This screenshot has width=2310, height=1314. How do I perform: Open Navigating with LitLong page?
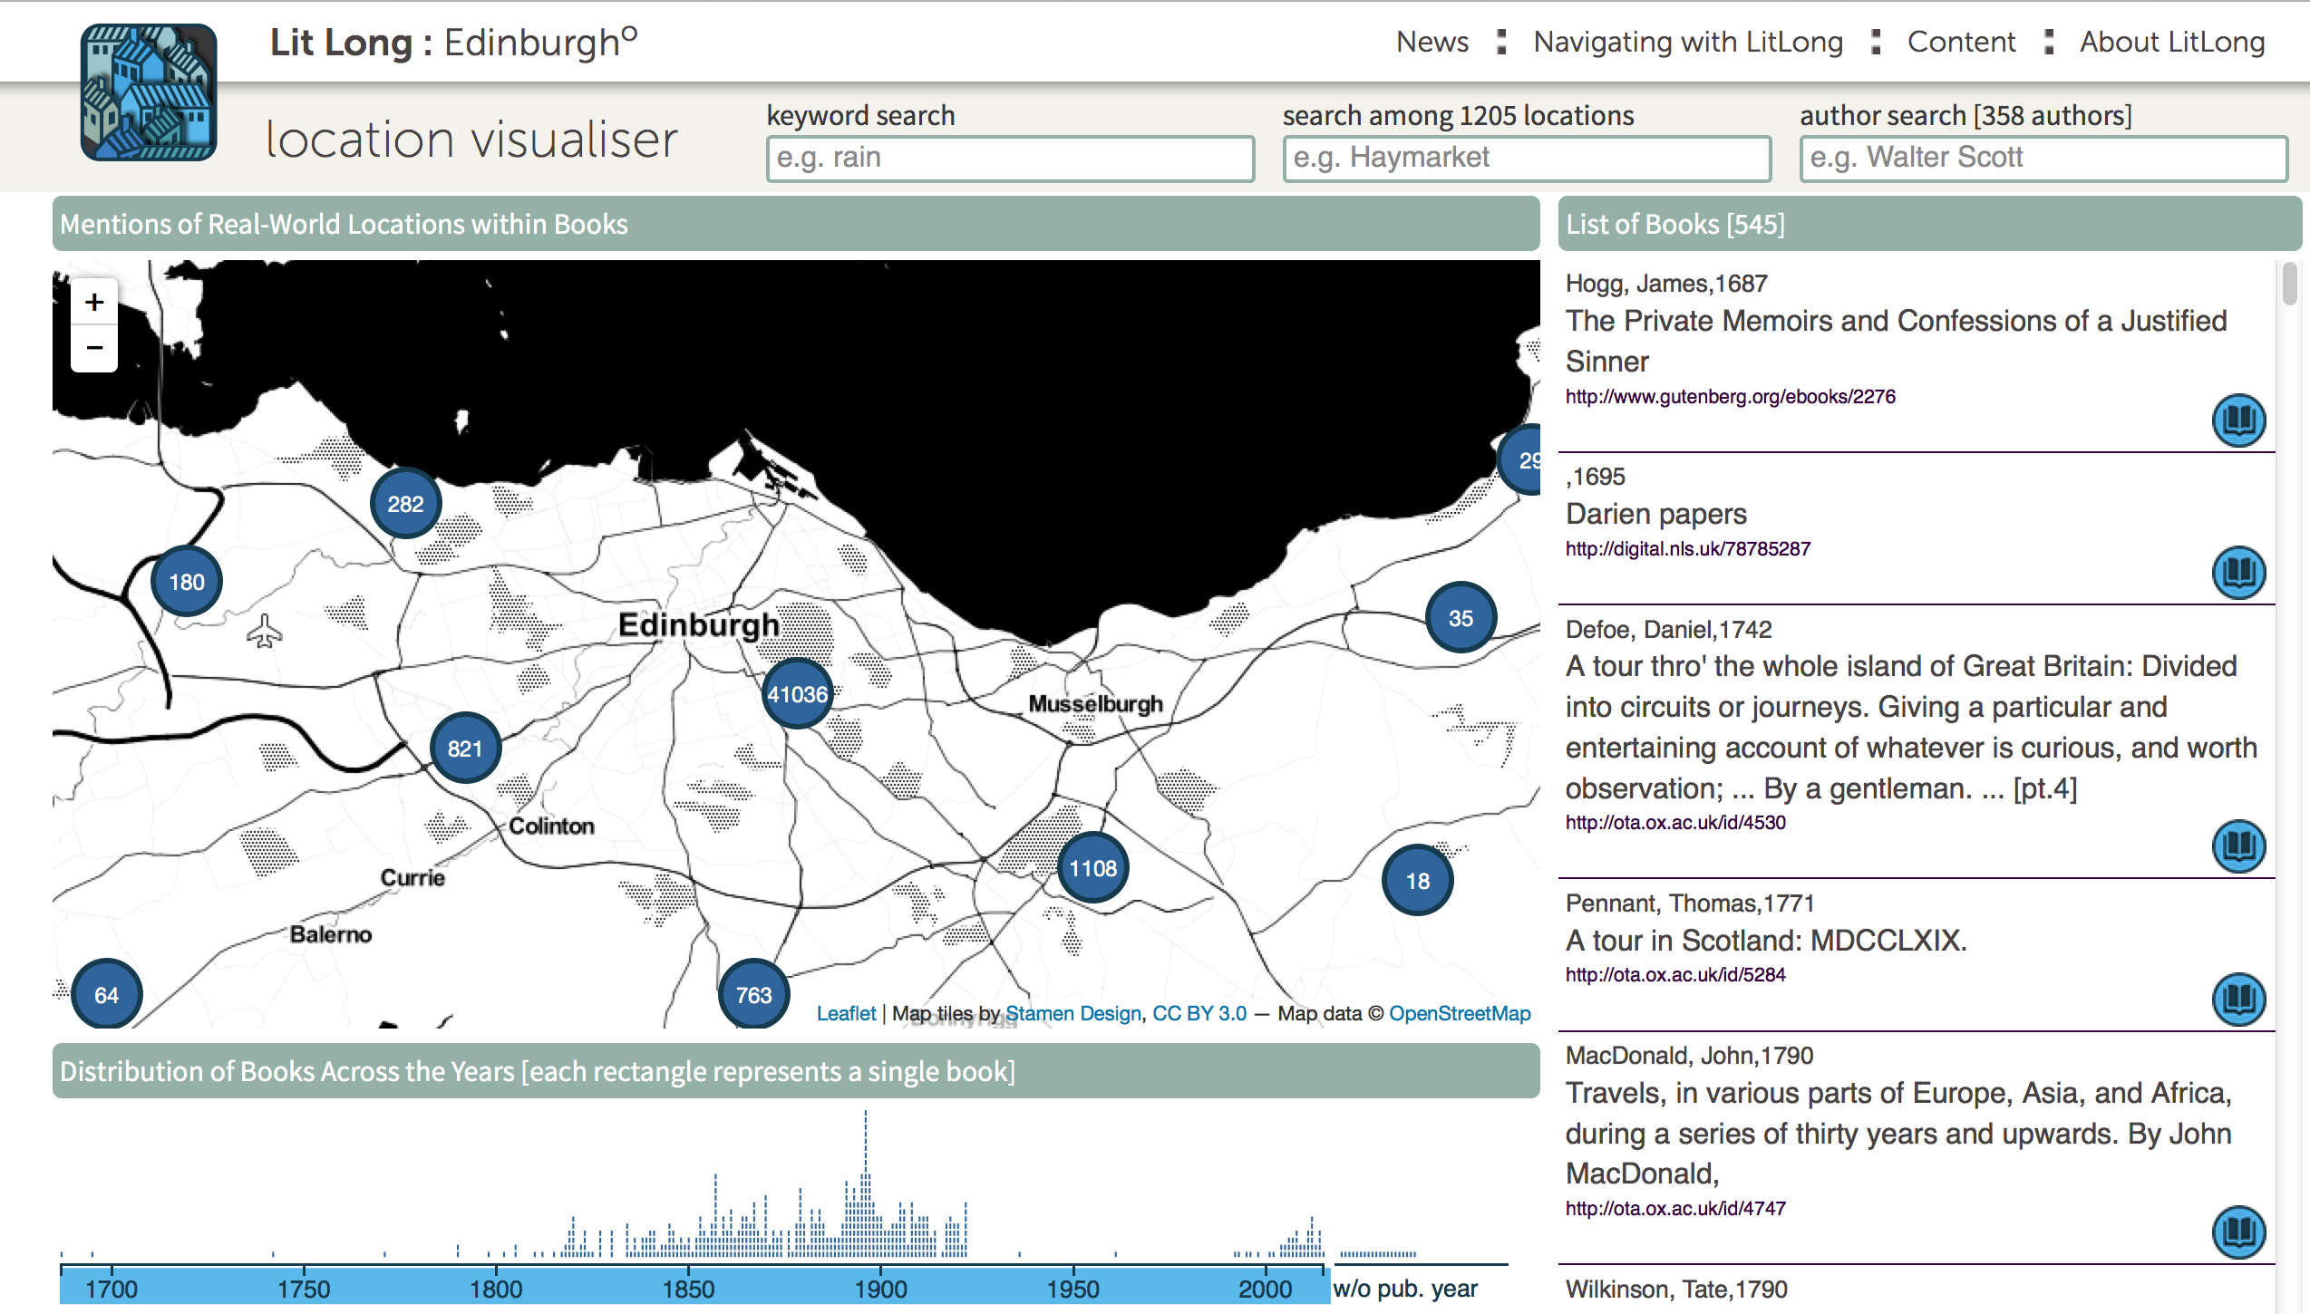1687,42
